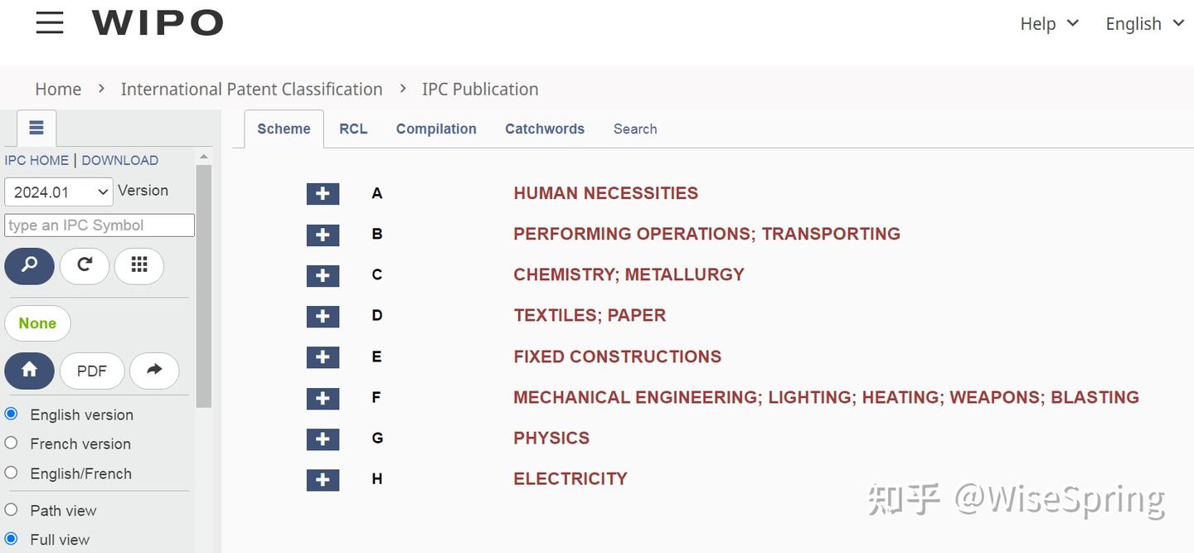Open the 2024.01 version dropdown

59,192
